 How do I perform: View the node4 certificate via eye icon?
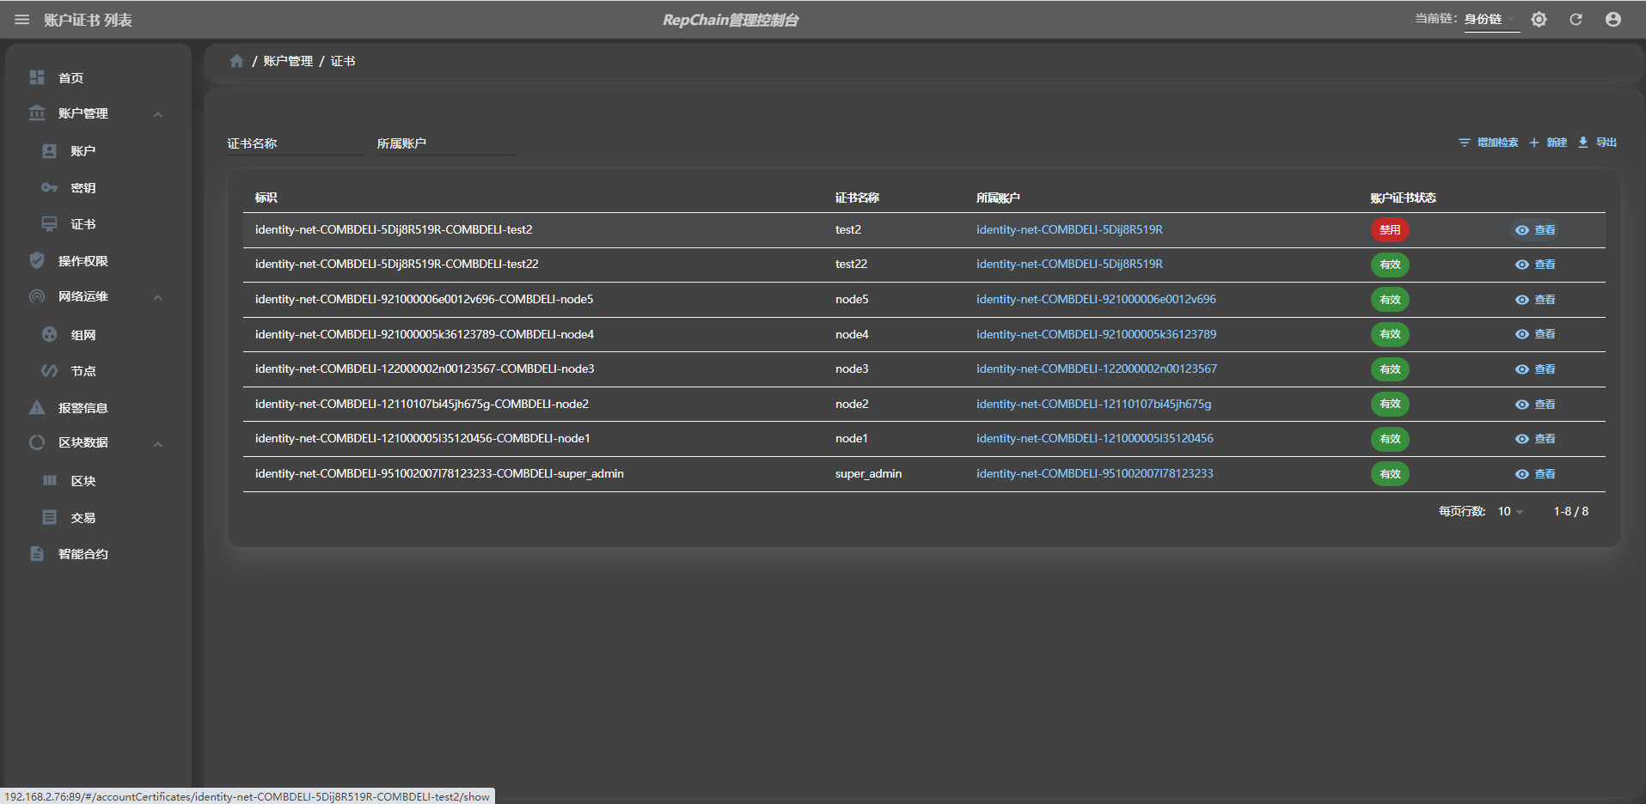(1522, 334)
